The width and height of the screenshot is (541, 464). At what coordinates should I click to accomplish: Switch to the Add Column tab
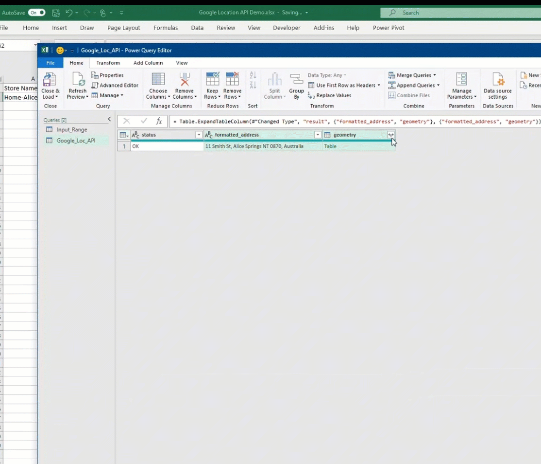pyautogui.click(x=148, y=63)
